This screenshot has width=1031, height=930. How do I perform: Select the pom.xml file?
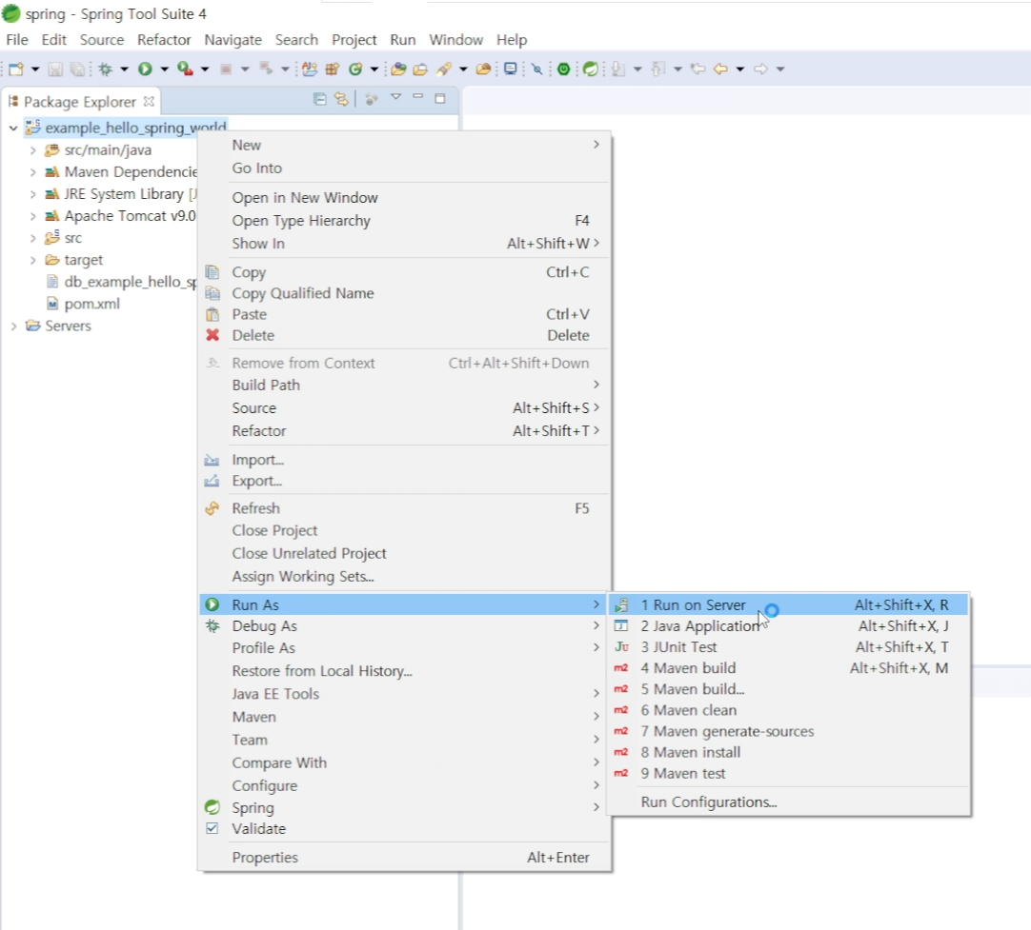coord(92,304)
